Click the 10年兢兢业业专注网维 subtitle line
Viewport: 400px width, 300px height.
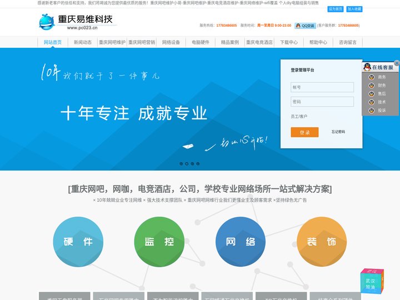point(200,200)
